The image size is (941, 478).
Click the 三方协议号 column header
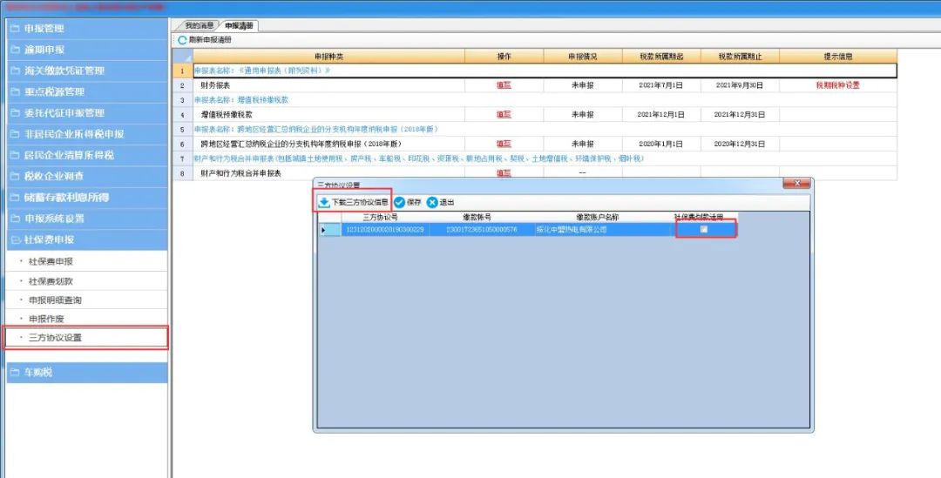380,217
